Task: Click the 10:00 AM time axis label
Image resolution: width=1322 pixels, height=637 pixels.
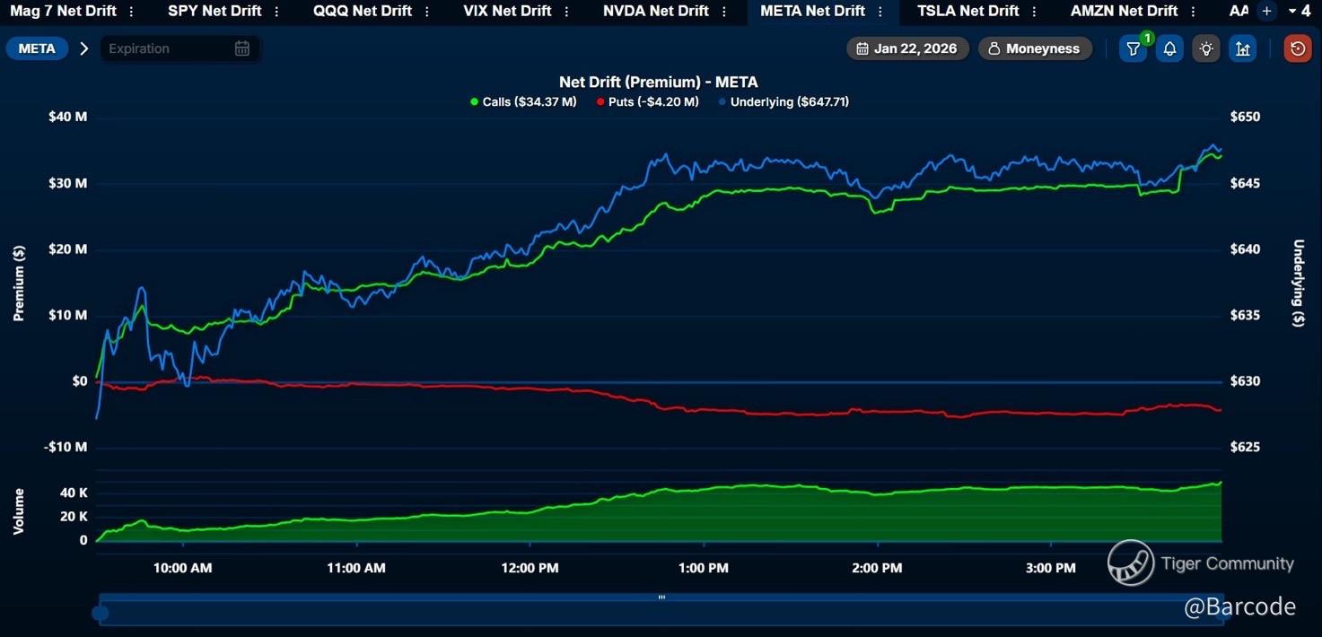Action: click(183, 568)
